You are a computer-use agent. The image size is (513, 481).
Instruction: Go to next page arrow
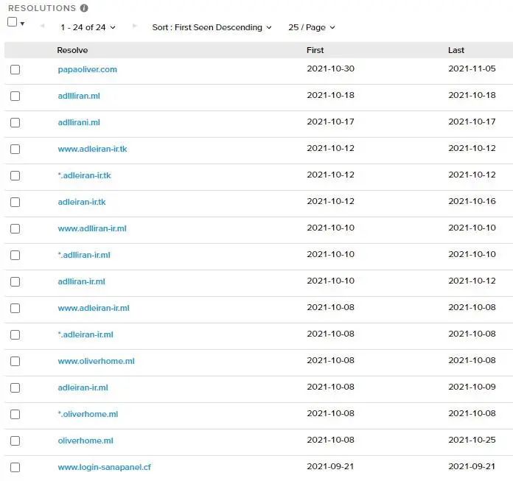[x=134, y=26]
